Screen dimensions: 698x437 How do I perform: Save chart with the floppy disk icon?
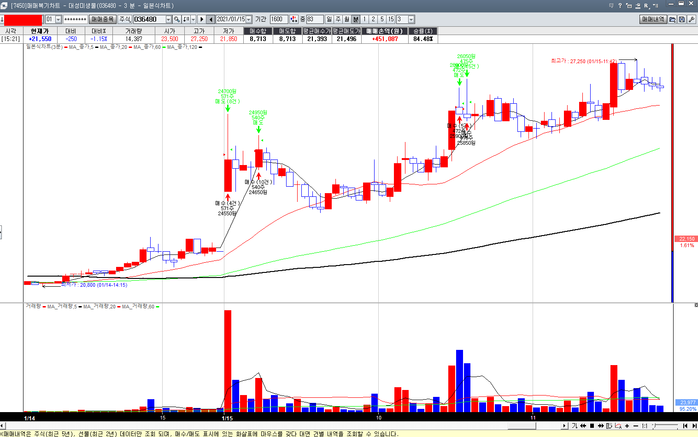point(682,19)
